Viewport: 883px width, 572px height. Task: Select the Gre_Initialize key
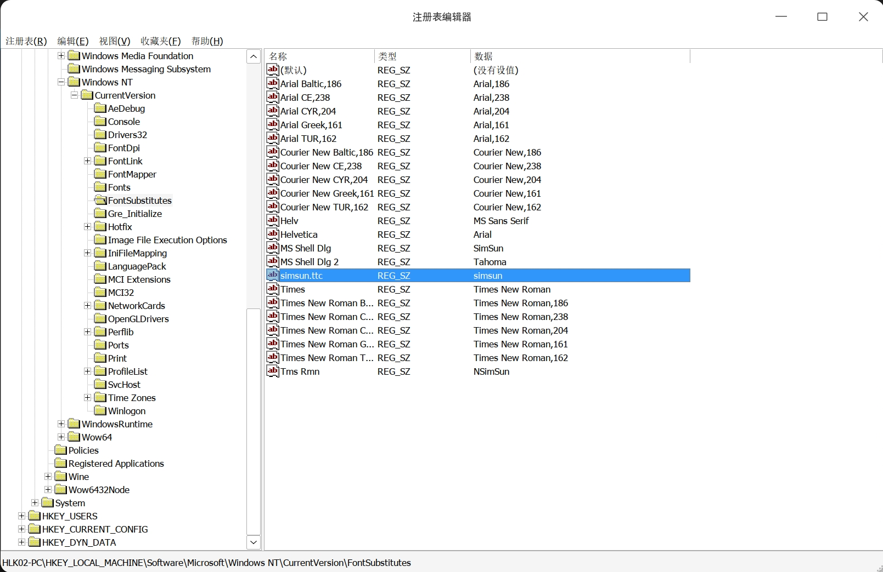[135, 214]
